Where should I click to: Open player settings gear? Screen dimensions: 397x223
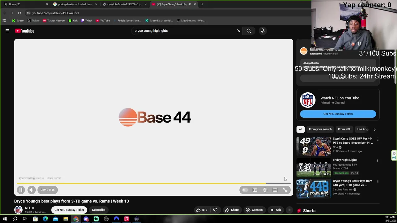[x=265, y=190]
